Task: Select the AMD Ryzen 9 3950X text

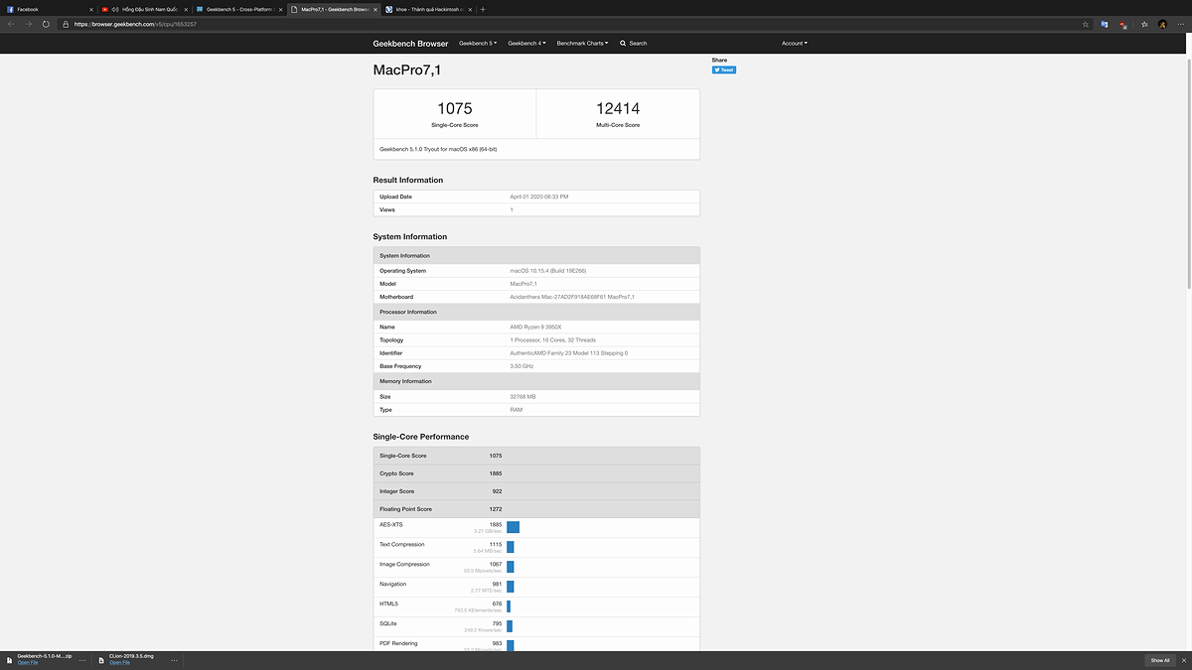Action: [535, 327]
